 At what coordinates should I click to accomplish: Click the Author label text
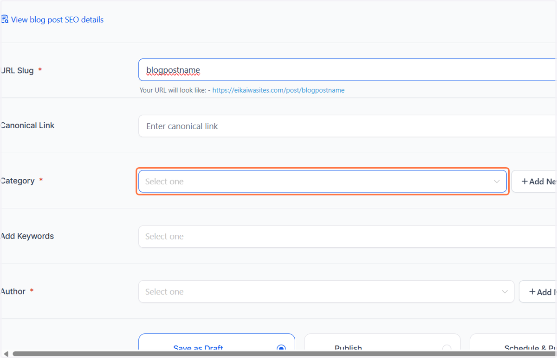coord(13,291)
